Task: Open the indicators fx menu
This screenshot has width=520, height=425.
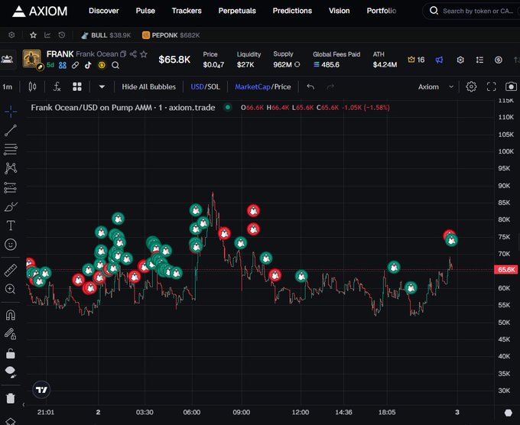Action: point(57,87)
